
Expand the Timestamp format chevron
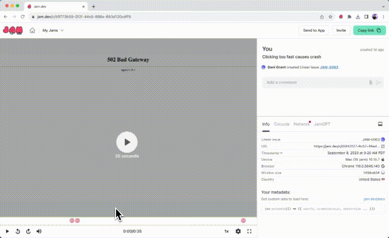pyautogui.click(x=281, y=153)
